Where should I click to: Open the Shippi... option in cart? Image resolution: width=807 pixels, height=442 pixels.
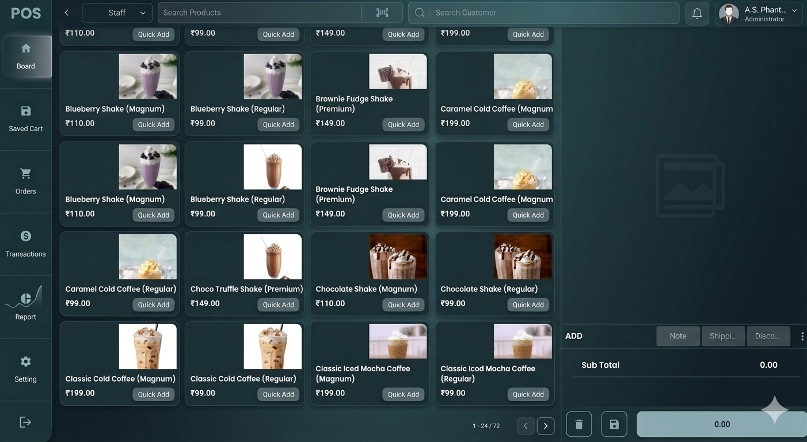click(x=723, y=336)
